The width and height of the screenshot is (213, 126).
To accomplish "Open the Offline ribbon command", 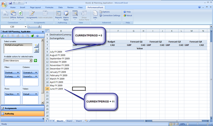I will pyautogui.click(x=13, y=15).
